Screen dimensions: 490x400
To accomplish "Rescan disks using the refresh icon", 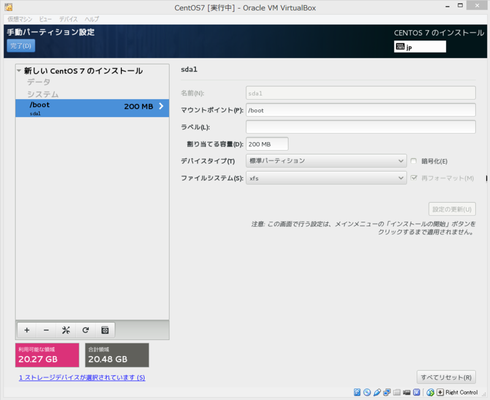I will (x=86, y=330).
